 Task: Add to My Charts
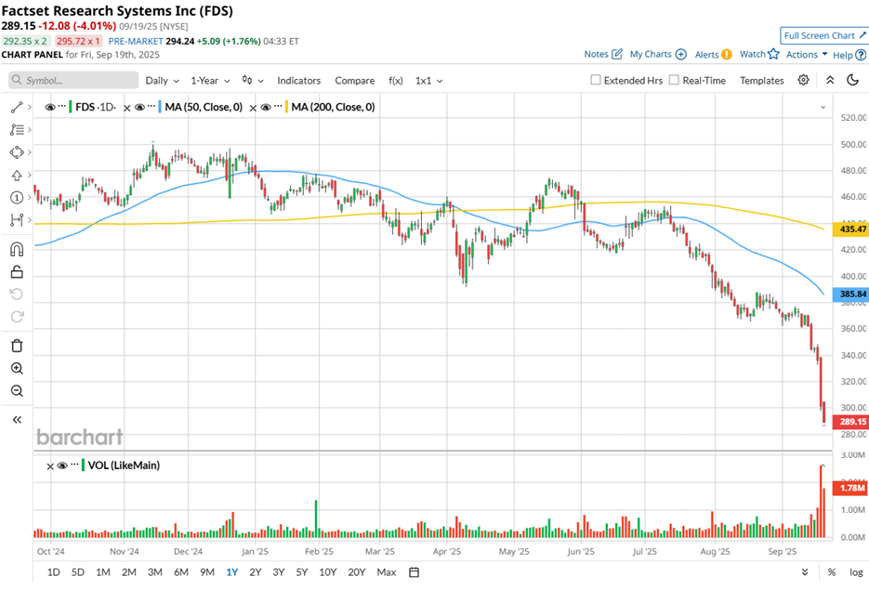tap(658, 54)
